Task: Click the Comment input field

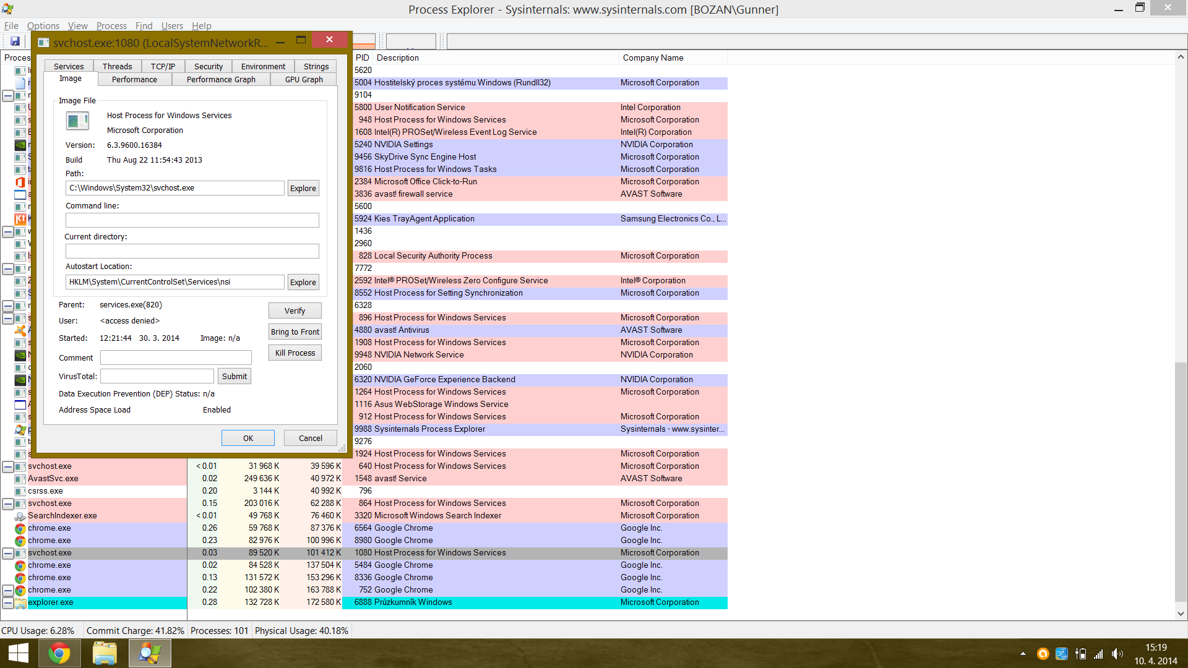Action: [176, 358]
